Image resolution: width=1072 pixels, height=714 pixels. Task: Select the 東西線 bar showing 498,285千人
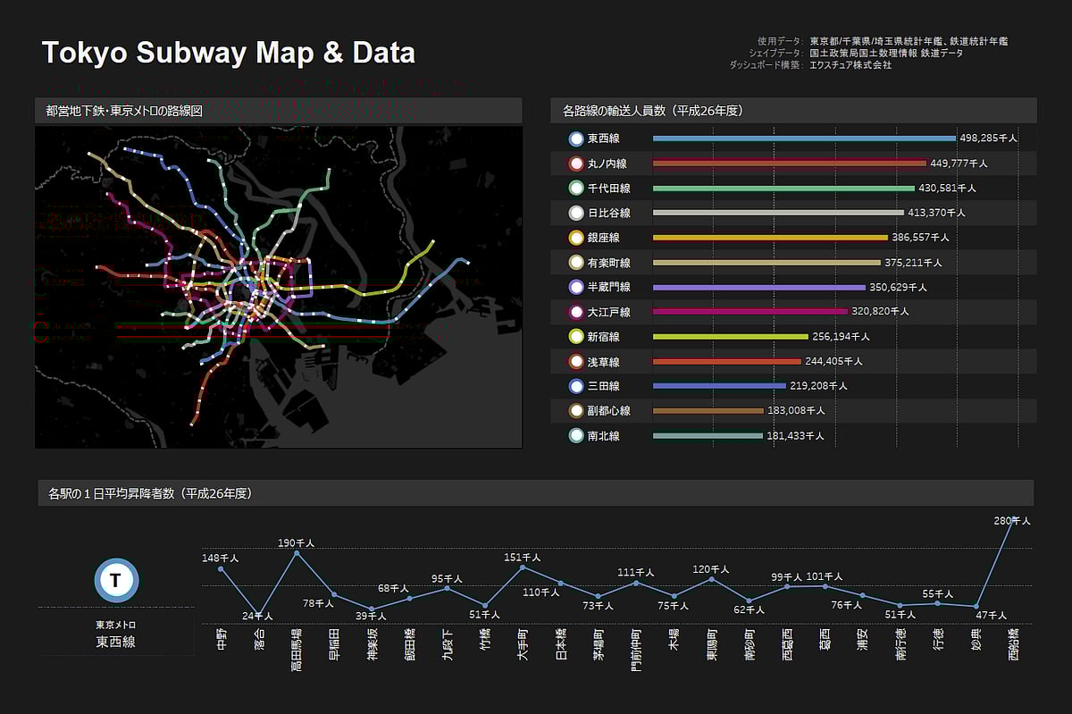[x=802, y=139]
